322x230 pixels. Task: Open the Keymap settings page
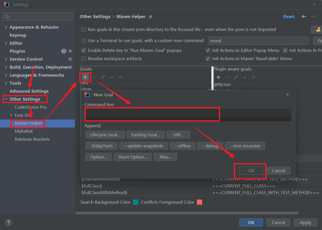click(18, 35)
